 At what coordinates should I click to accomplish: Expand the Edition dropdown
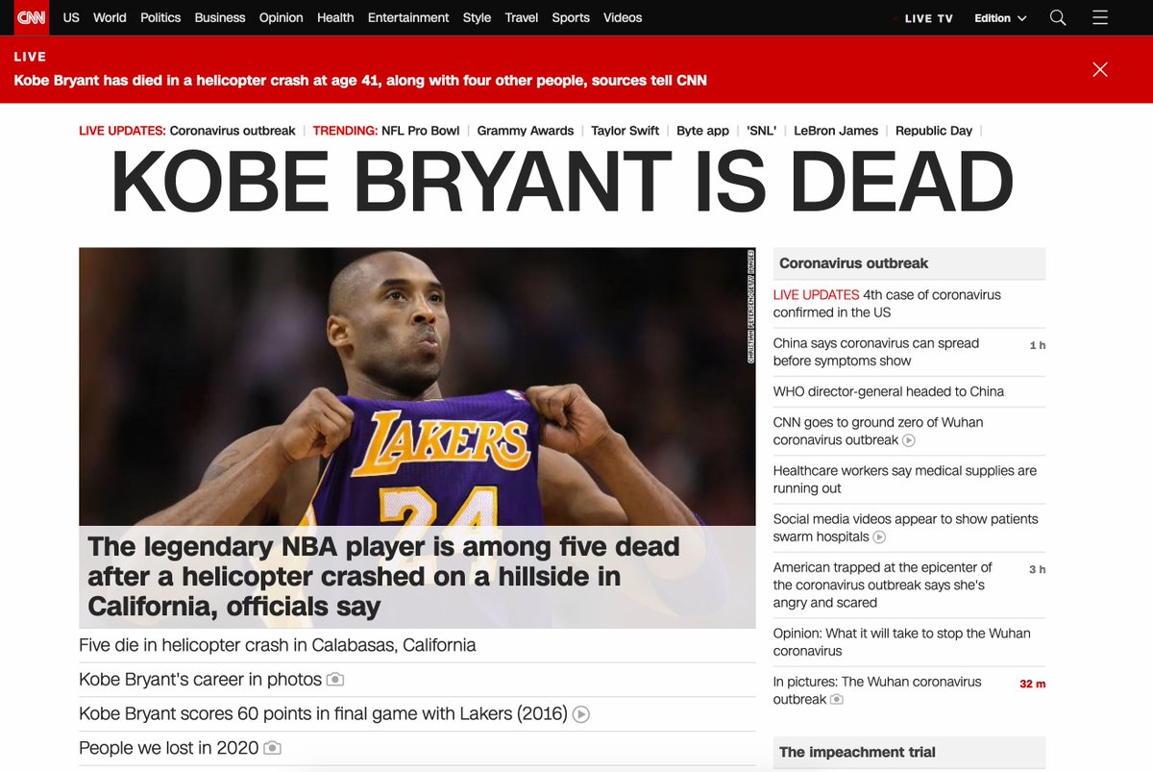click(1000, 18)
